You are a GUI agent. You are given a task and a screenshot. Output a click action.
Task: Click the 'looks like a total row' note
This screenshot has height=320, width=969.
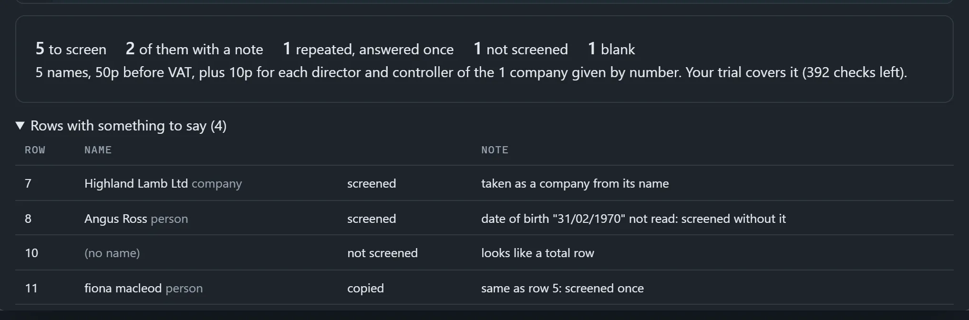click(537, 253)
